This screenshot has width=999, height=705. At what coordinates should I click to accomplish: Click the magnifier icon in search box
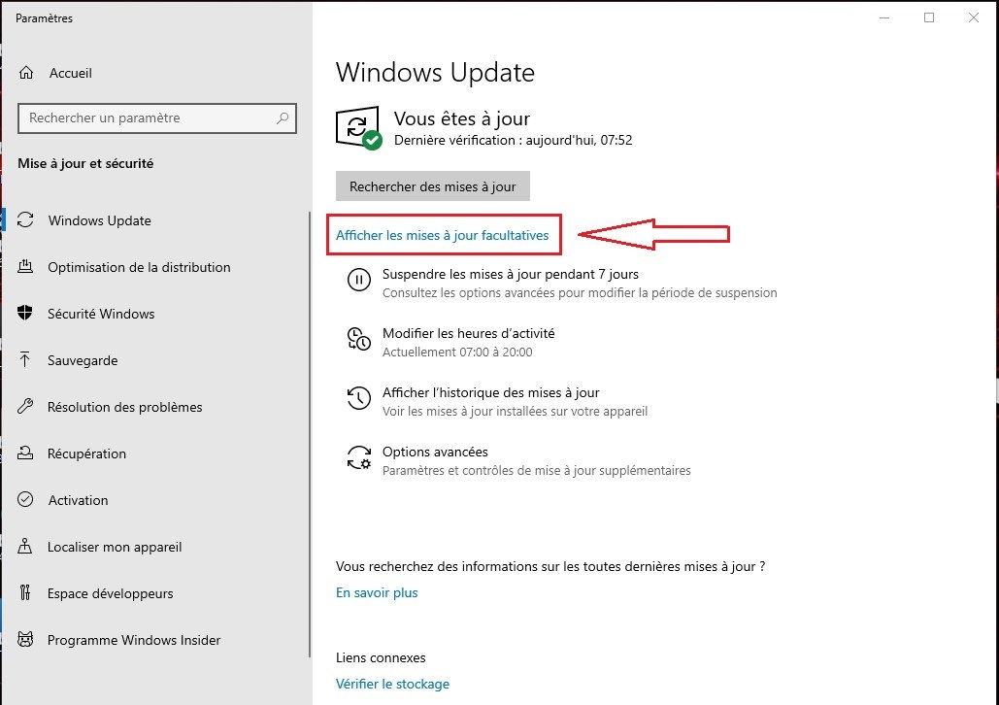[x=283, y=117]
